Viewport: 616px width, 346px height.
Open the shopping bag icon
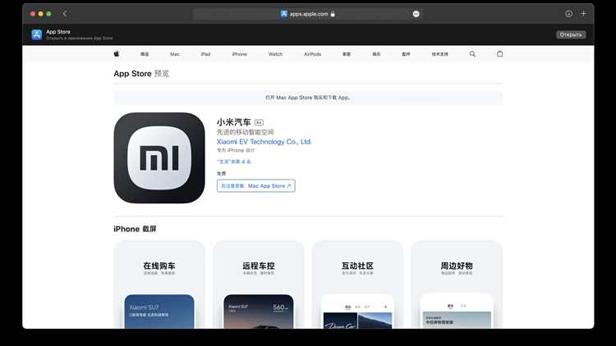pyautogui.click(x=499, y=54)
